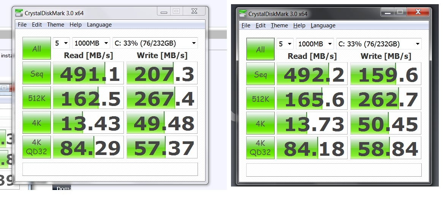Open Edit menu in right window
The height and width of the screenshot is (204, 443).
261,25
